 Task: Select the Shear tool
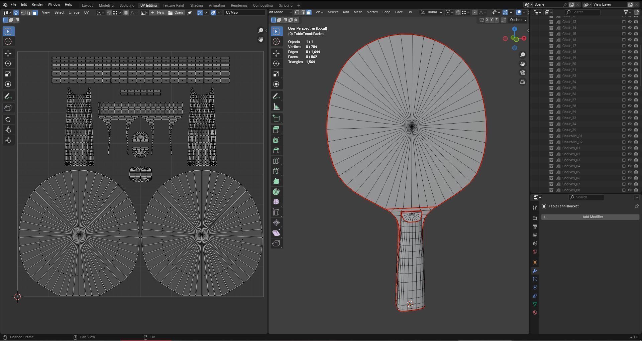pyautogui.click(x=276, y=233)
